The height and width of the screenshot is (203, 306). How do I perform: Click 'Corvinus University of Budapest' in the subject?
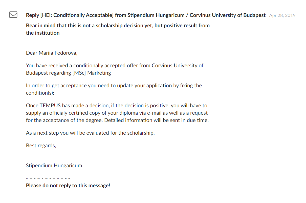pyautogui.click(x=228, y=15)
